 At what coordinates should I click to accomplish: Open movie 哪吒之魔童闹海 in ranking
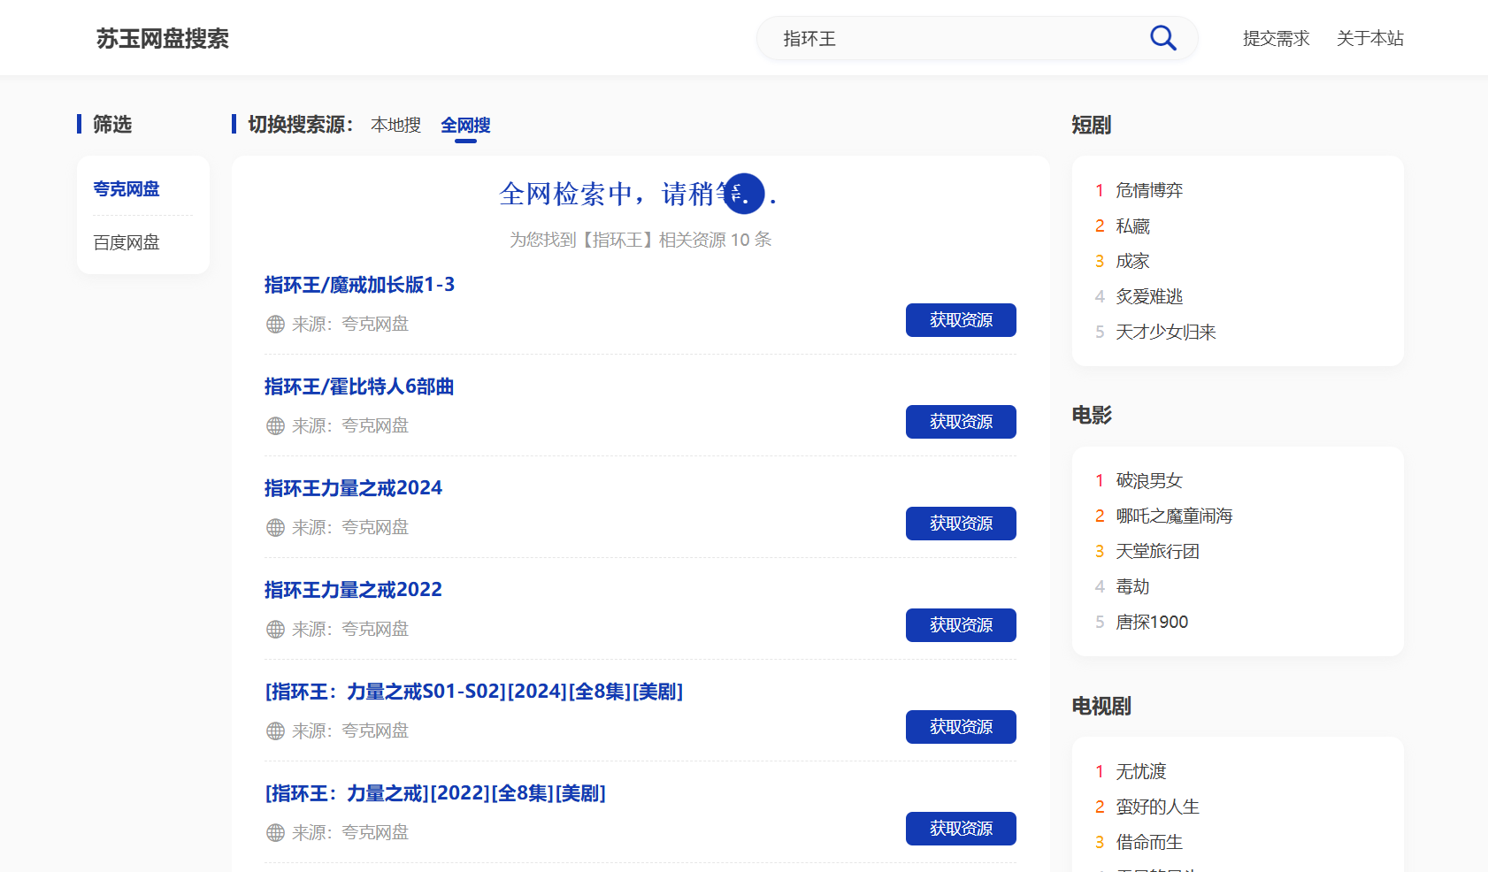click(1174, 516)
